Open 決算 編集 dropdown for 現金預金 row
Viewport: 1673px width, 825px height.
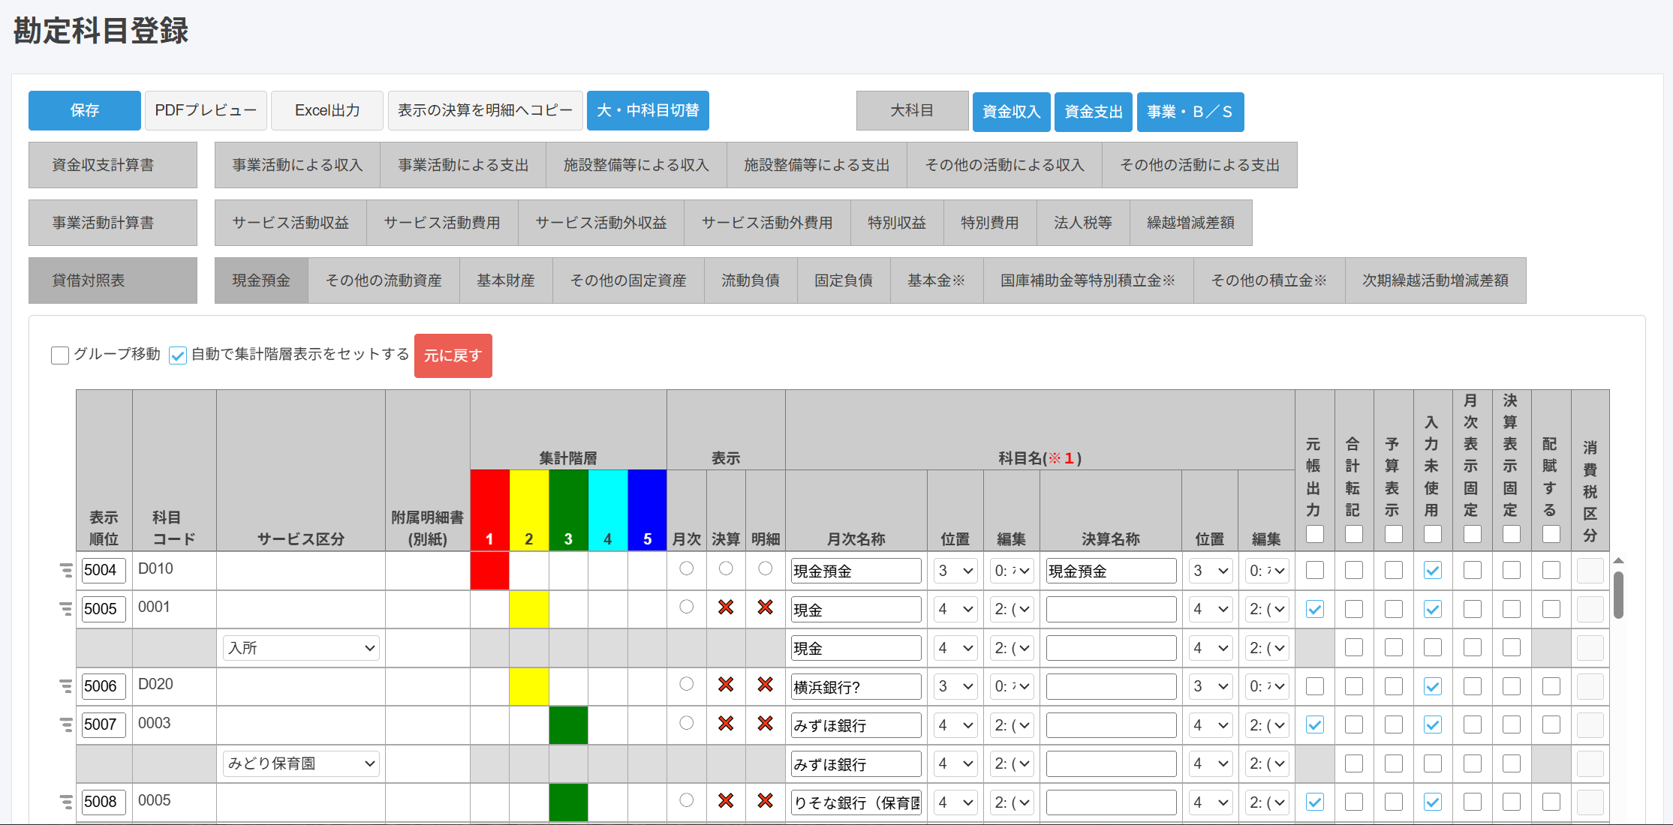click(1267, 571)
